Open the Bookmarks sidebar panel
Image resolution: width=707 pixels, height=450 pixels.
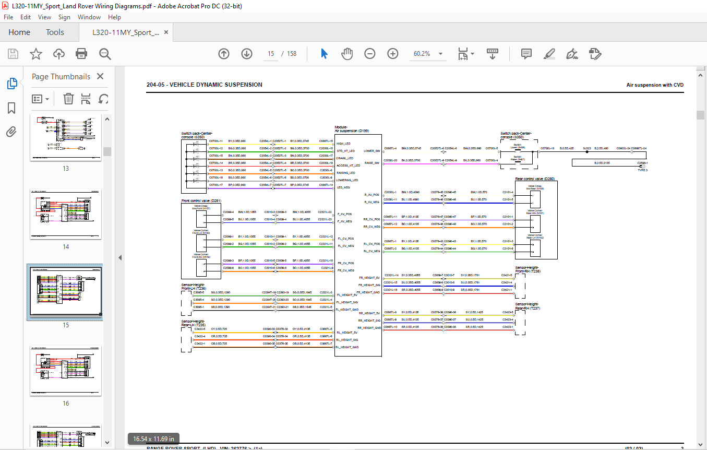tap(11, 108)
